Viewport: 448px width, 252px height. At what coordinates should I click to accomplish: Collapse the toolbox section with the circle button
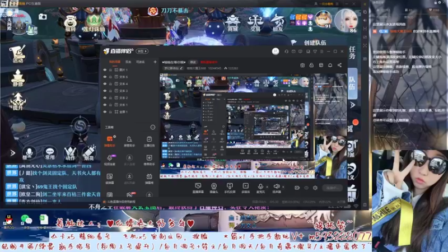tap(153, 127)
